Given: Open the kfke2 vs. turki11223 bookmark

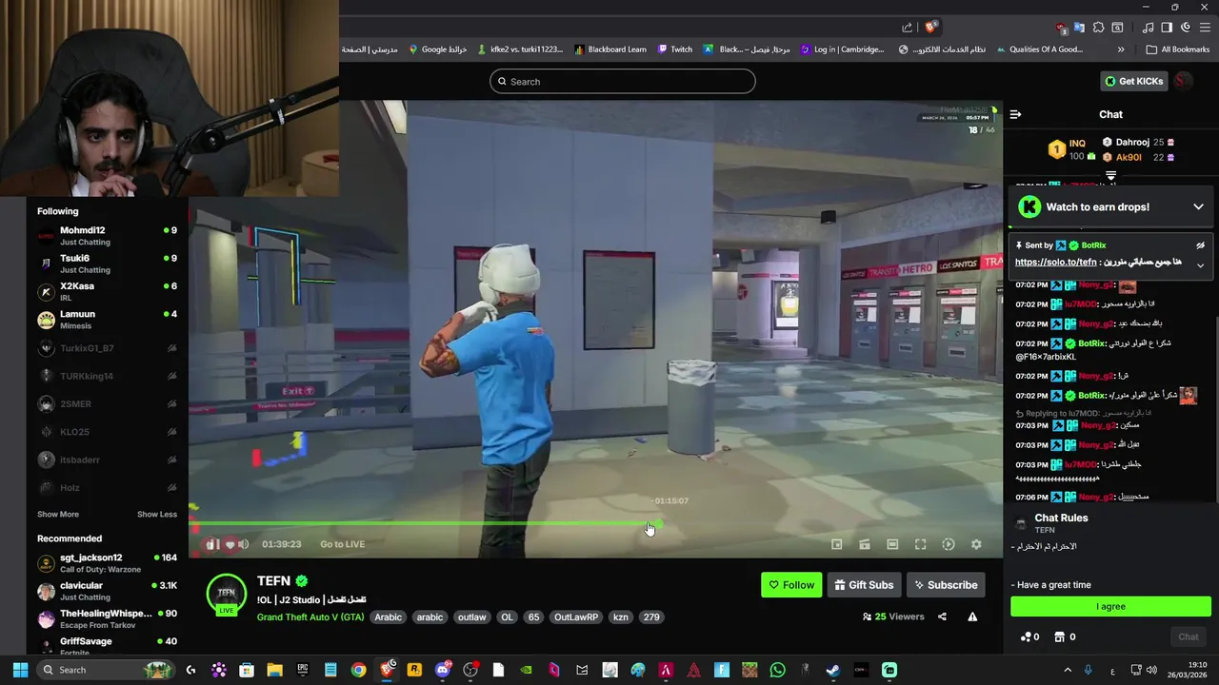Looking at the screenshot, I should click(520, 49).
